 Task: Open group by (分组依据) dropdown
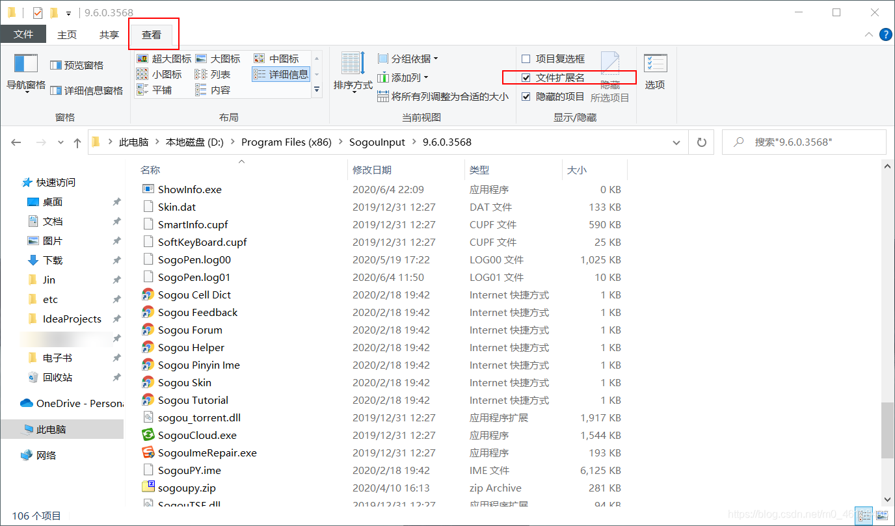click(x=408, y=59)
